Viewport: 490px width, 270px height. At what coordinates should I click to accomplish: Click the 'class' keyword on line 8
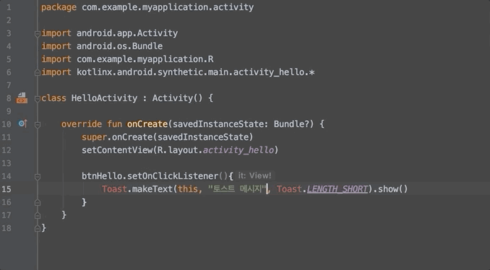coord(53,98)
